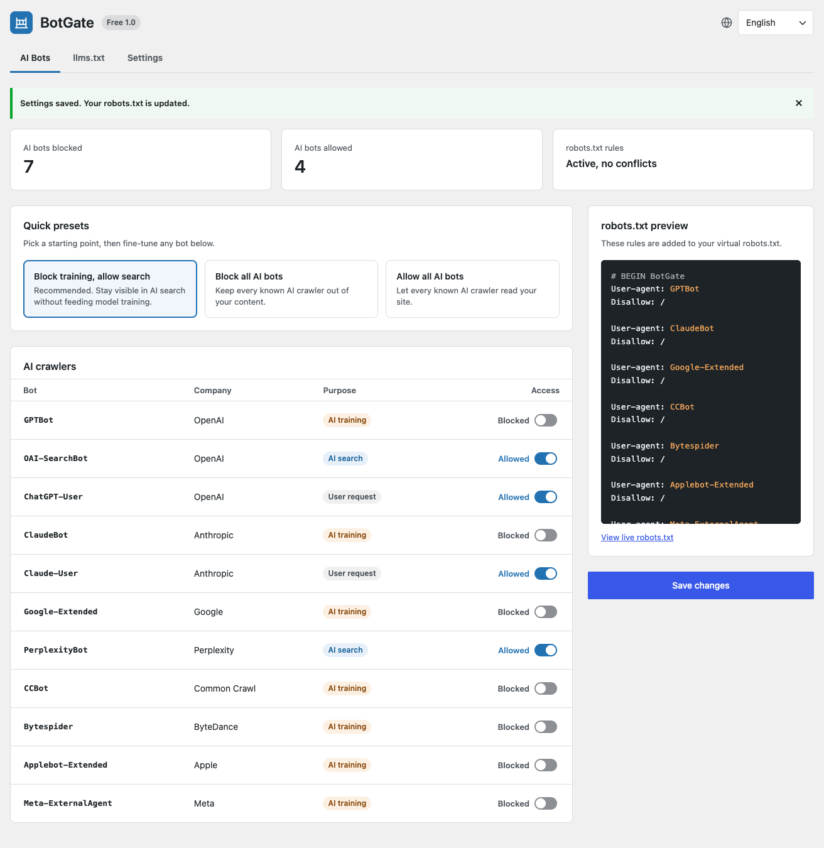Open the View live robots.txt link
The height and width of the screenshot is (848, 824).
(637, 537)
